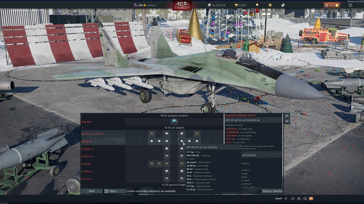The width and height of the screenshot is (364, 204).
Task: Click the Squad add member plus icon
Action: pos(286,199)
